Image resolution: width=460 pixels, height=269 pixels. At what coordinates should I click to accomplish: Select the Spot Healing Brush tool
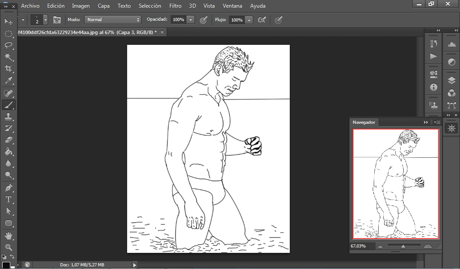[9, 93]
